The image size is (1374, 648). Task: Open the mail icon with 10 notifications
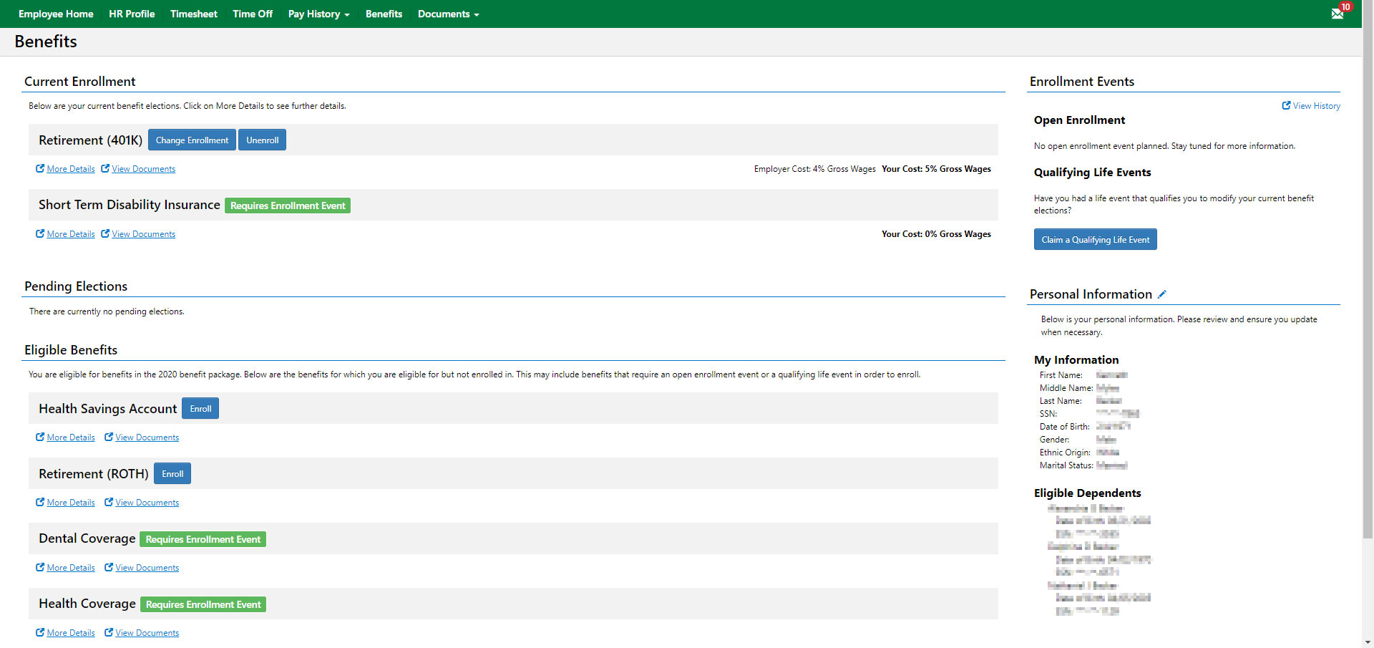[1338, 14]
